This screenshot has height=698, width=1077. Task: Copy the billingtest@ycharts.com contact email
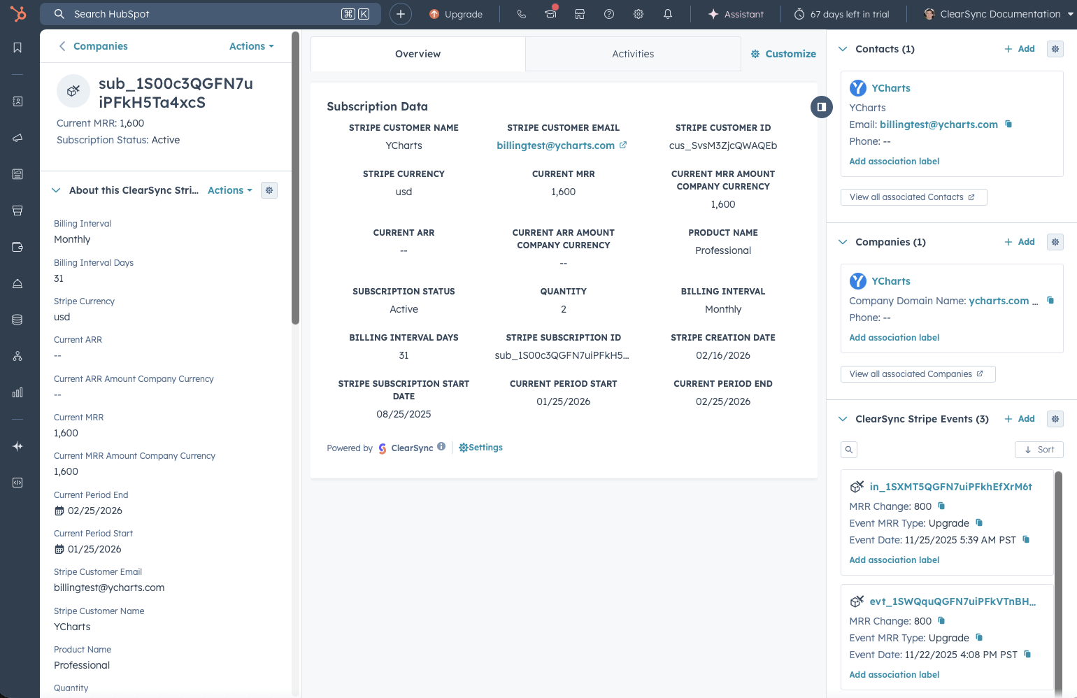pos(1008,124)
